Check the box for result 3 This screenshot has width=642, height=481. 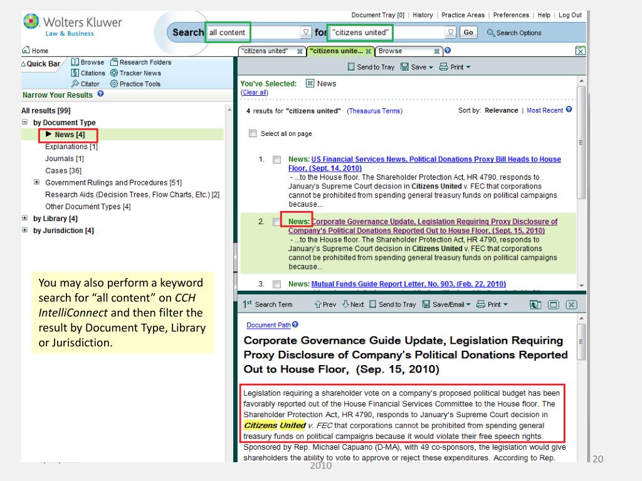(276, 284)
